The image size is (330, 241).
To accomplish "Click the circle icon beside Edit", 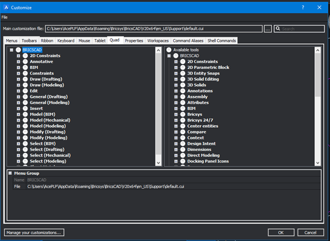I will pyautogui.click(x=25, y=91).
